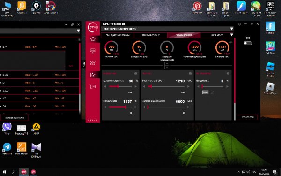
Task: Open the KMPlayer desktop shortcut
Action: 36,150
